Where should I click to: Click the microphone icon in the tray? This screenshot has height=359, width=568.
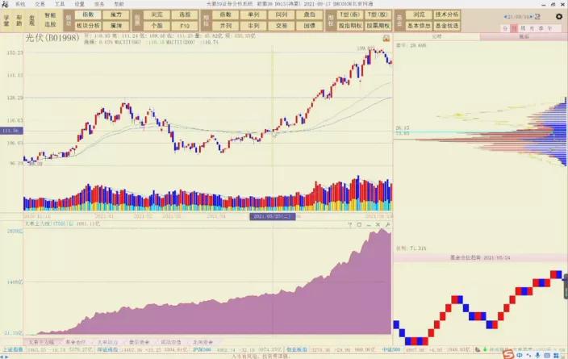click(x=537, y=356)
